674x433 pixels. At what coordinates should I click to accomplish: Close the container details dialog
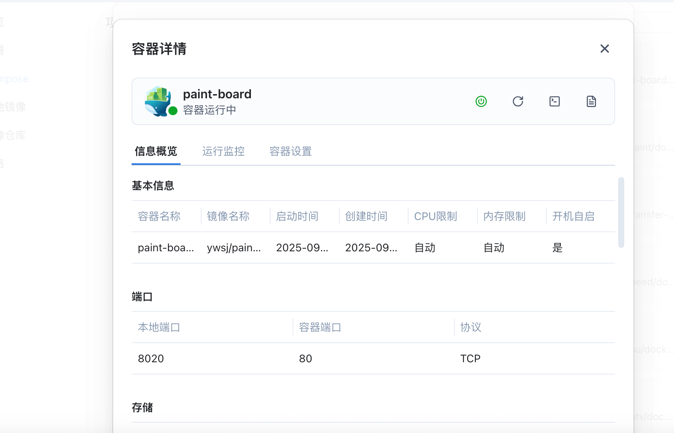point(604,49)
